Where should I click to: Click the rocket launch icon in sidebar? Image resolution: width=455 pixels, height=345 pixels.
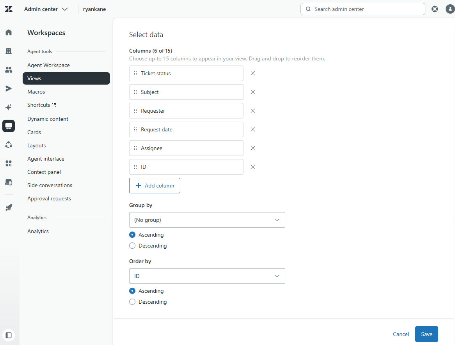click(9, 207)
